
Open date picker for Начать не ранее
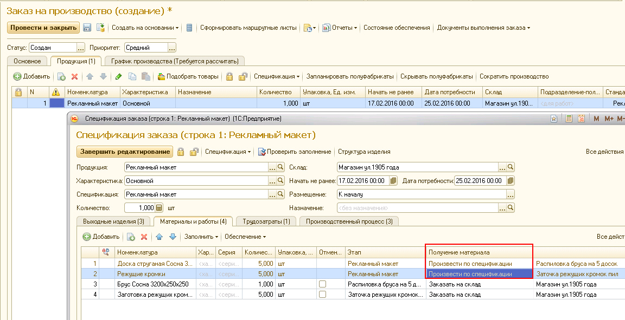click(x=393, y=181)
